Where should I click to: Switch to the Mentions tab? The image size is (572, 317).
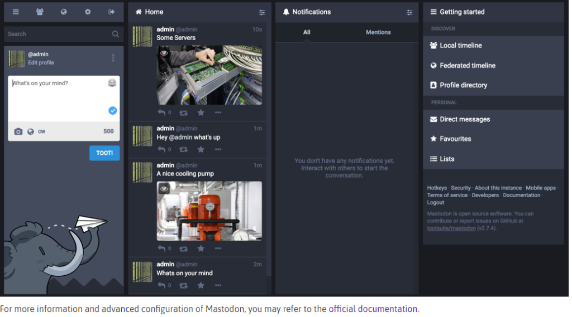pos(378,32)
